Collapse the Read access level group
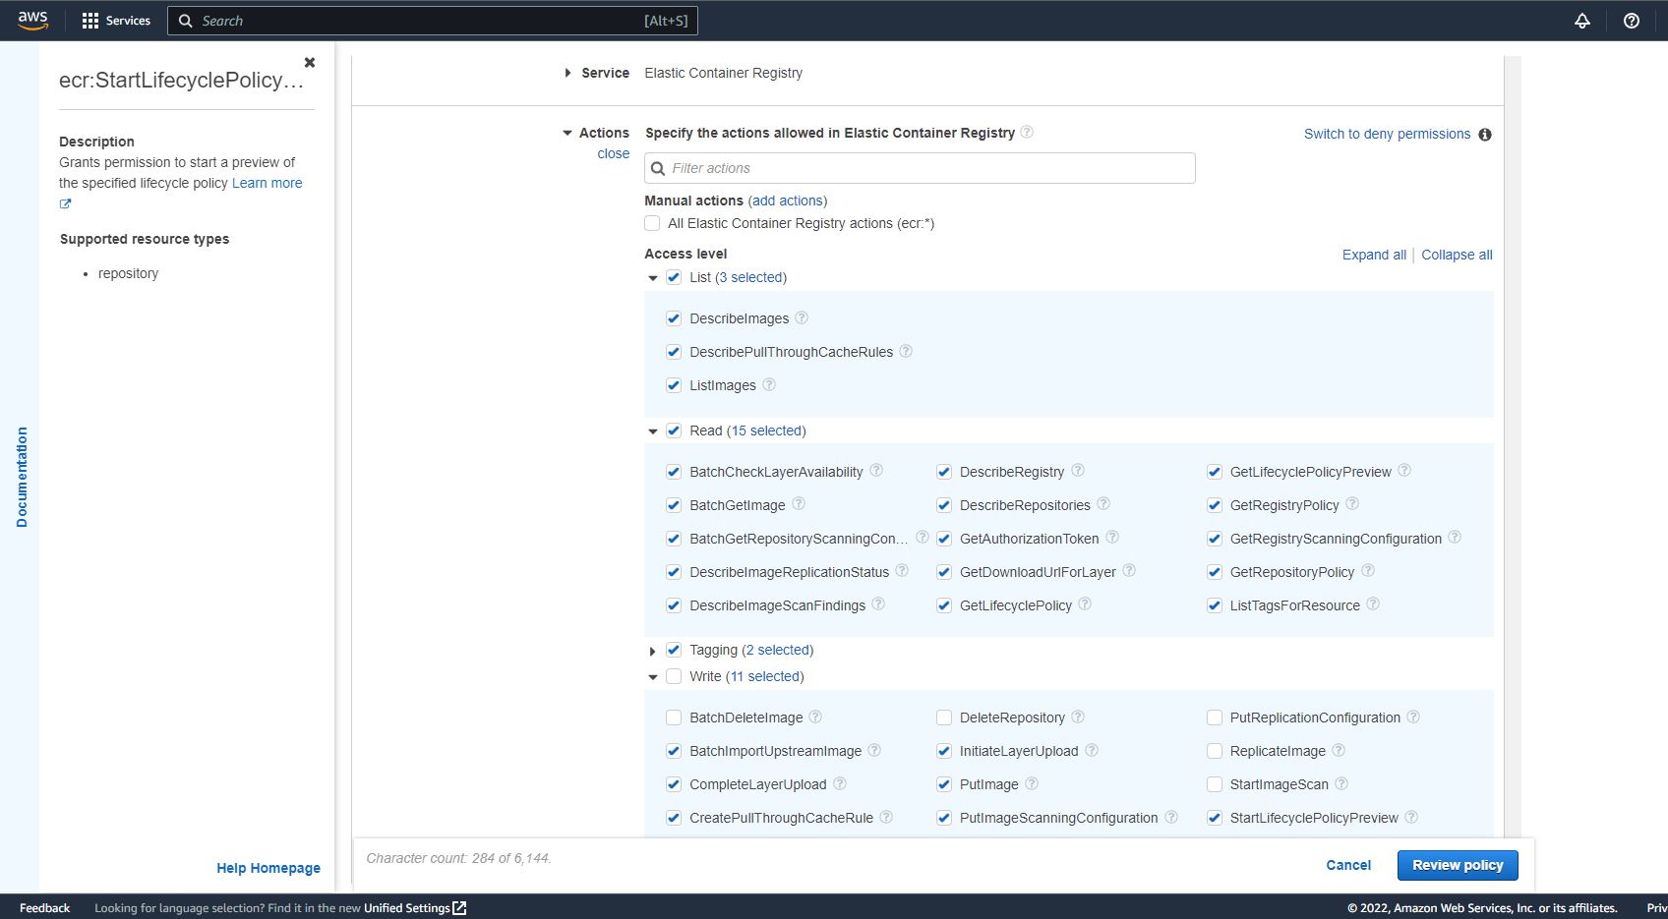Screen dimensions: 1668x919 click(x=653, y=431)
